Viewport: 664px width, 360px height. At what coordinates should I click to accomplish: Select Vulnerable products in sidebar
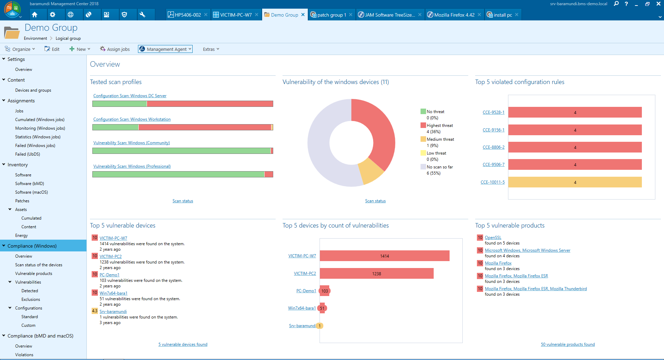click(34, 274)
